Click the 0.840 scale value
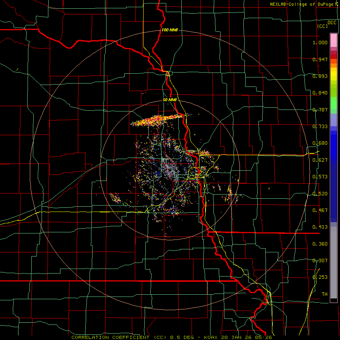This screenshot has height=340, width=340. pos(320,93)
